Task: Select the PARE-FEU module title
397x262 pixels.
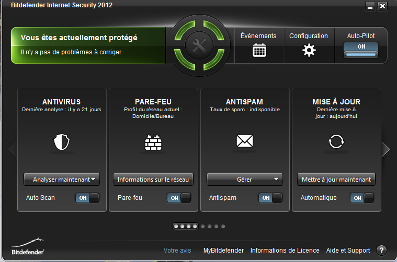Action: point(153,102)
